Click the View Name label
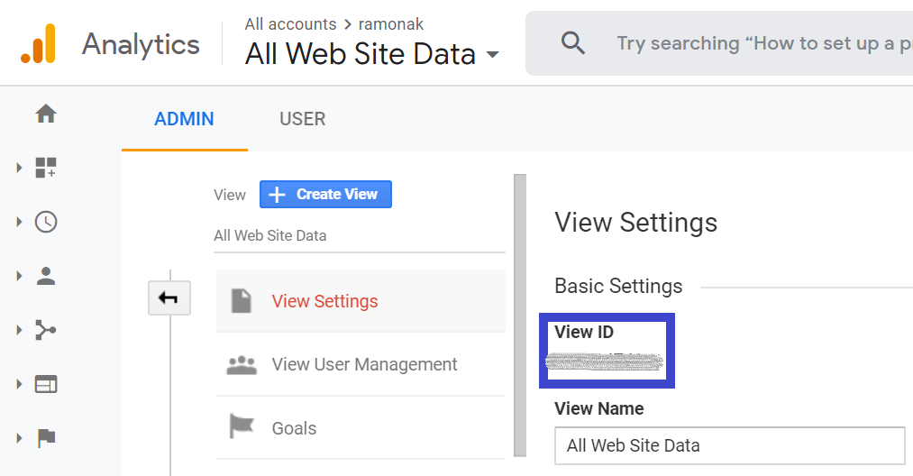 [x=599, y=408]
